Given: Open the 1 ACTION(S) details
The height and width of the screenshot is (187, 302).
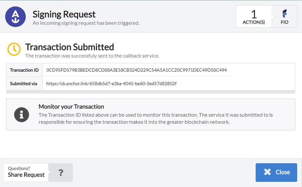Looking at the screenshot, I should point(254,17).
